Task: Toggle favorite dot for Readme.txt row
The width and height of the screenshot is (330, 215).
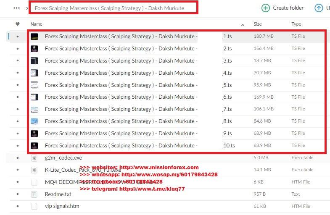Action: [x=17, y=194]
